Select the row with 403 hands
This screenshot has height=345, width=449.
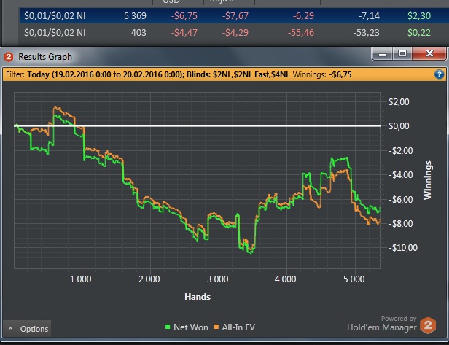[x=234, y=32]
